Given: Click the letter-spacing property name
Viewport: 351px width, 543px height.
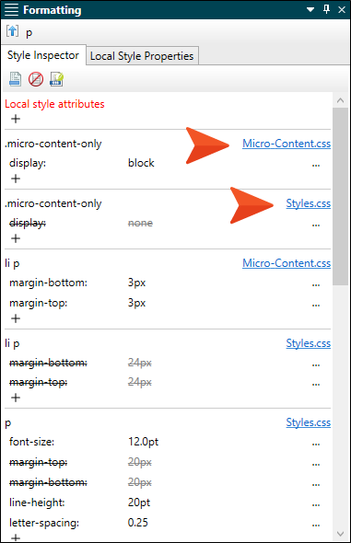Looking at the screenshot, I should coord(44,524).
